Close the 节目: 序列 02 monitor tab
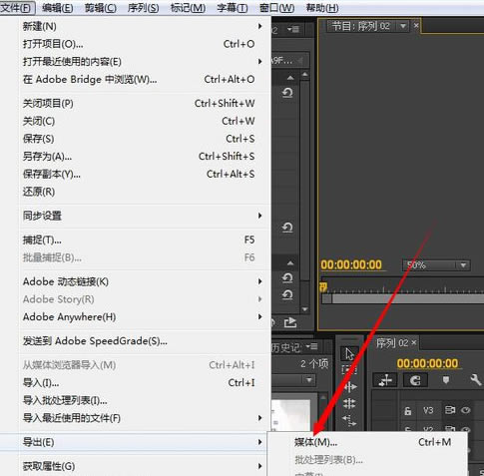 point(416,25)
